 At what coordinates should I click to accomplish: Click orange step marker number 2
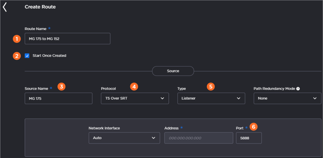[17, 56]
